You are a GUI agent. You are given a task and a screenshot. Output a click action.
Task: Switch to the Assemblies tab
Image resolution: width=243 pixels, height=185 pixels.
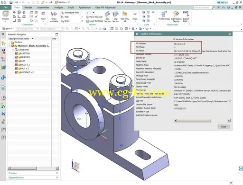43,8
